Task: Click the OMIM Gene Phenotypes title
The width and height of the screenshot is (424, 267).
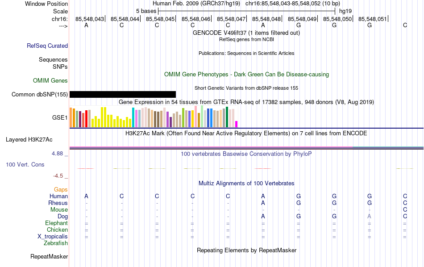Action: [x=247, y=75]
